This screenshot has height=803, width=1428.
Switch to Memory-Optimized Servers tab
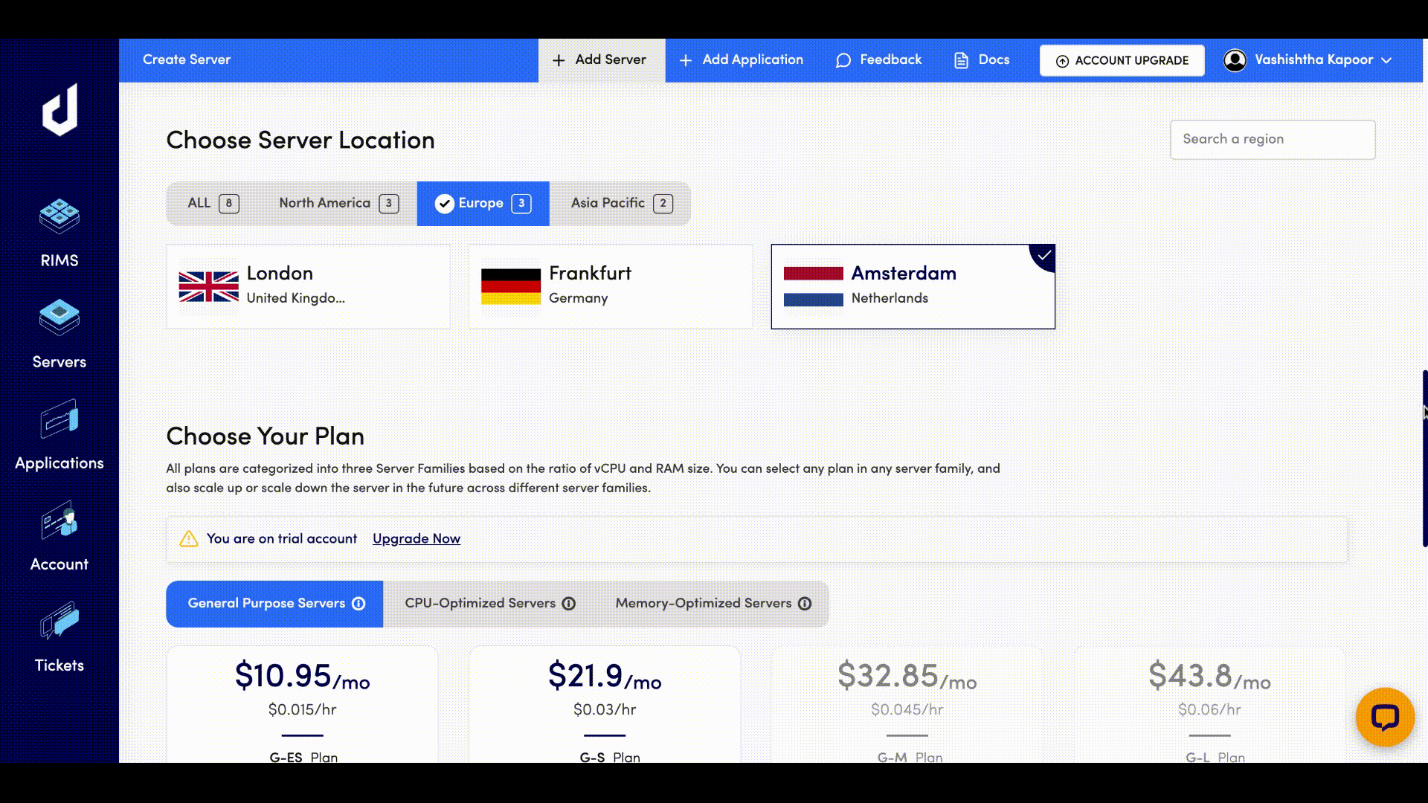tap(713, 604)
